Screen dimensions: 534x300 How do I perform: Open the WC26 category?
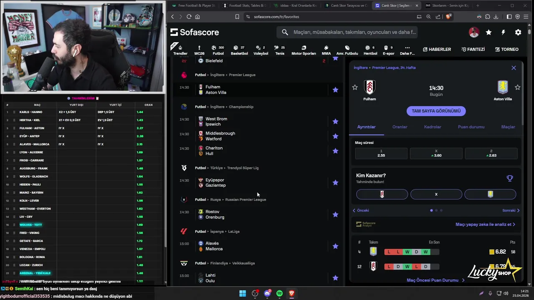pyautogui.click(x=199, y=50)
